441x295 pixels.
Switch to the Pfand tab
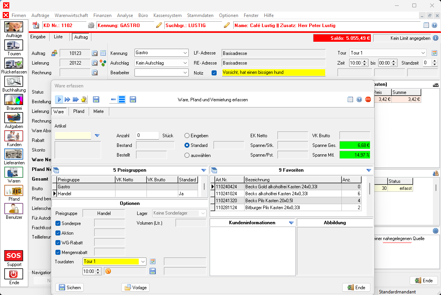pyautogui.click(x=79, y=111)
